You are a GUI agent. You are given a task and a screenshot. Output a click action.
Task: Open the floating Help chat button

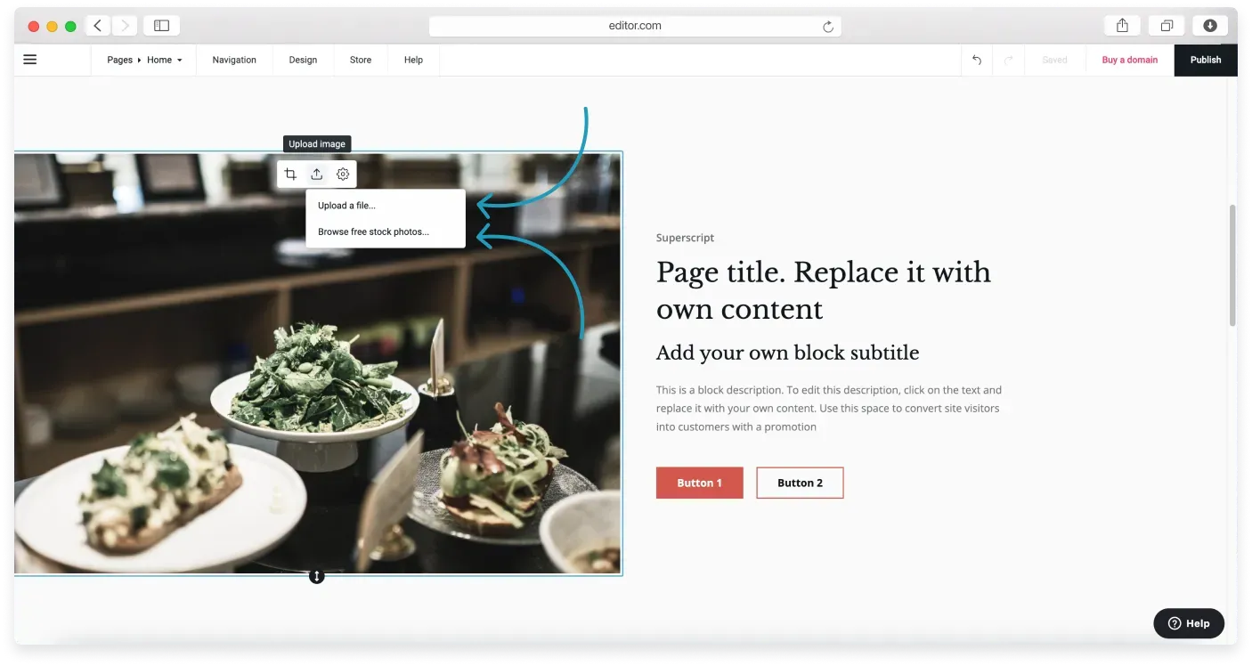pos(1189,623)
